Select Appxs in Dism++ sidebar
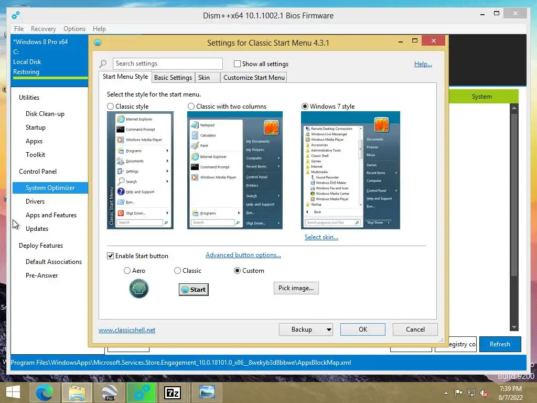Image resolution: width=537 pixels, height=403 pixels. [x=34, y=141]
